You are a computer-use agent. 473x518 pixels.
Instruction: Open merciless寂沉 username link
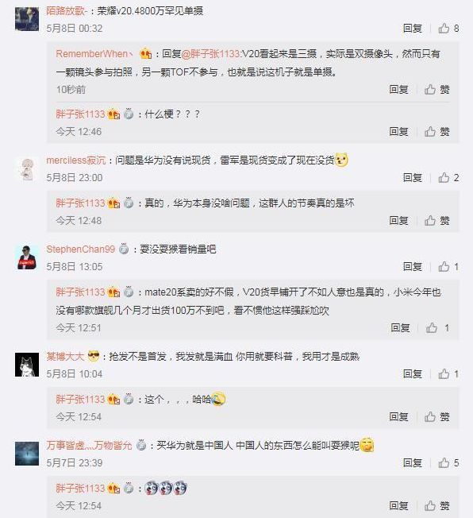(76, 160)
